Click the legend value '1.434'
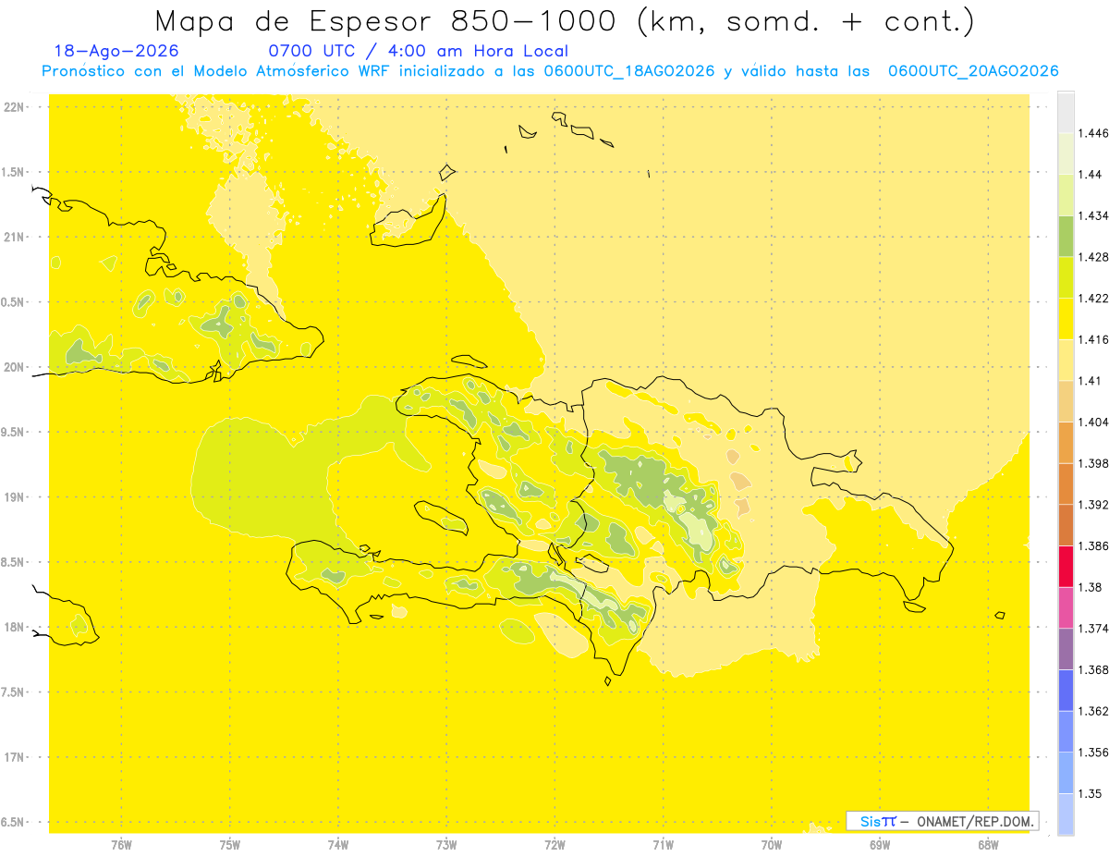Image resolution: width=1109 pixels, height=857 pixels. pyautogui.click(x=1092, y=215)
